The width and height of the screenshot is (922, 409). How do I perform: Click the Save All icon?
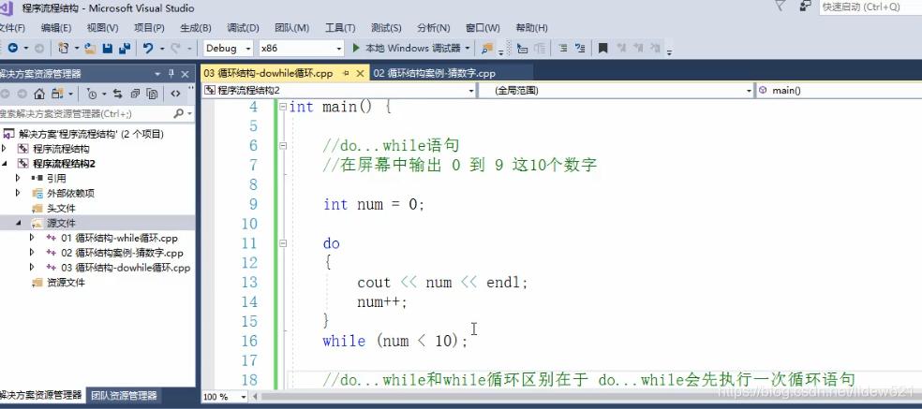[x=125, y=48]
